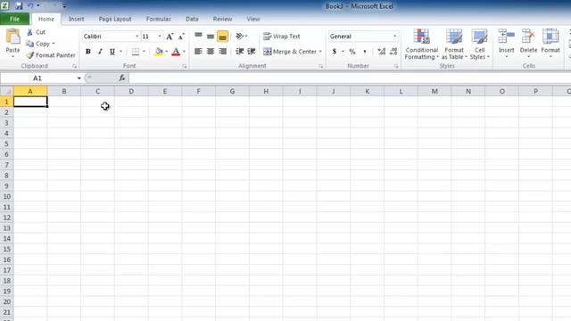Expand underline style dropdown arrow
Screen dimensions: 571x321
(121, 52)
